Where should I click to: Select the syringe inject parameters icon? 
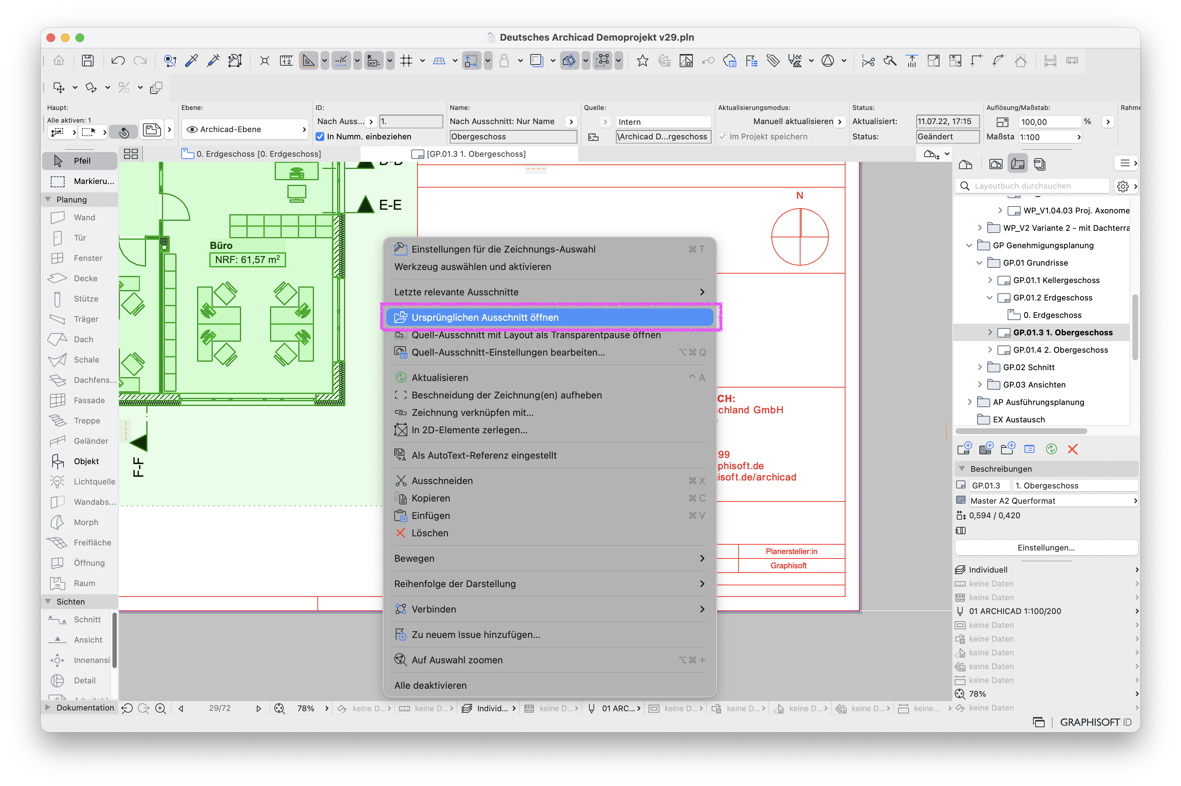[213, 61]
